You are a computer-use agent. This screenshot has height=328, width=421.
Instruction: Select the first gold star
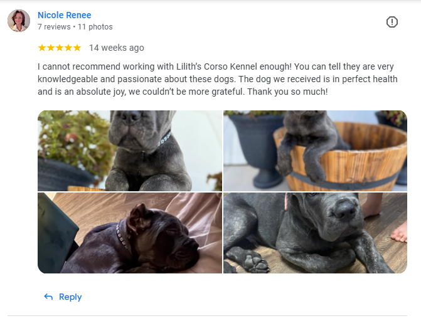tap(42, 48)
